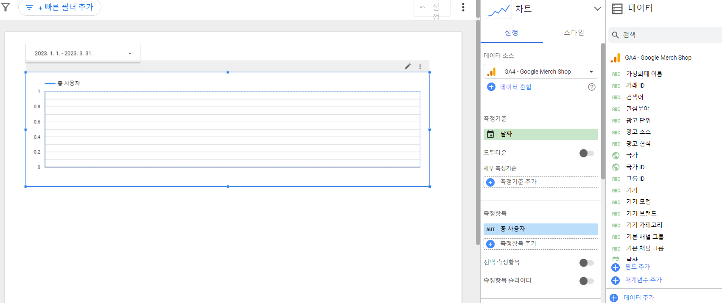Click the plus icon on 데이터 혼합
Viewport: 722px width, 303px height.
[491, 87]
